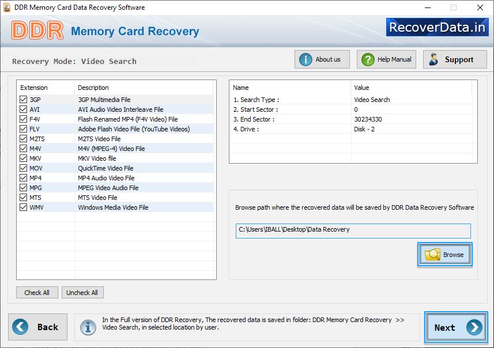Click the recovery save path field
The image size is (494, 348).
pyautogui.click(x=353, y=231)
